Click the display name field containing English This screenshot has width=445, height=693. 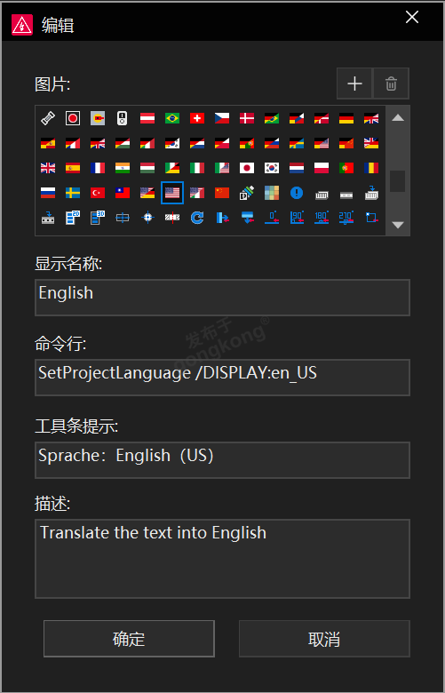pos(222,298)
